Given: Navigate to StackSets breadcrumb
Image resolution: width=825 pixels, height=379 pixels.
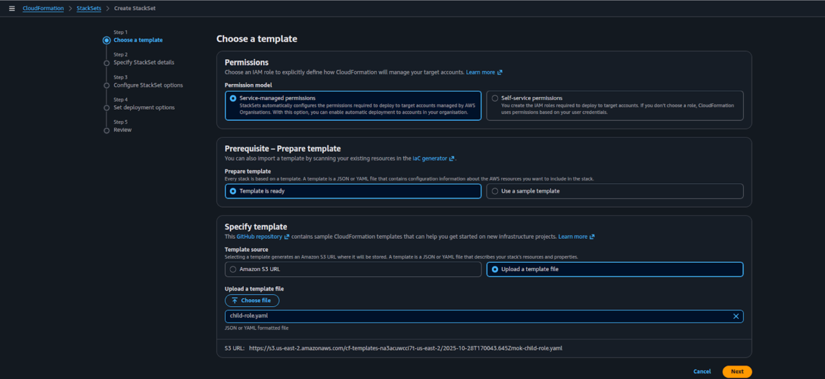Looking at the screenshot, I should point(89,9).
